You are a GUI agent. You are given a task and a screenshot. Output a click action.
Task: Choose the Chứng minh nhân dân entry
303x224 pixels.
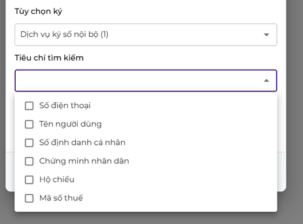(x=84, y=161)
